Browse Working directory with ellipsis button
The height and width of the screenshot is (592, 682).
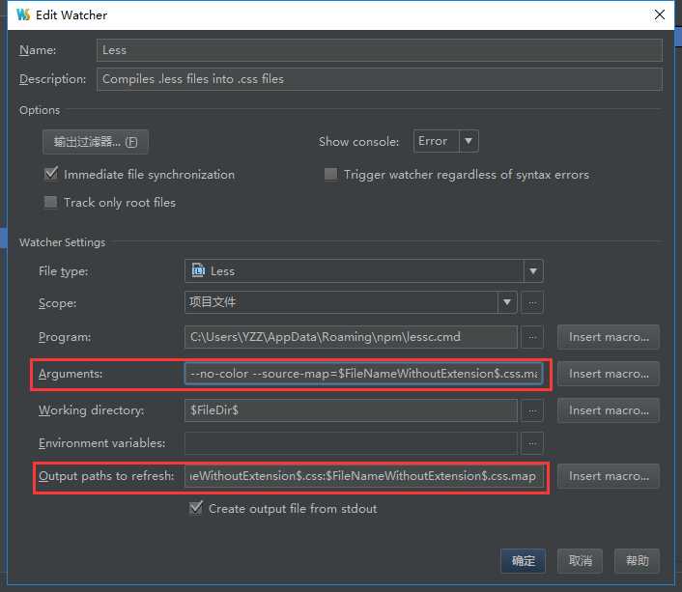tap(532, 410)
